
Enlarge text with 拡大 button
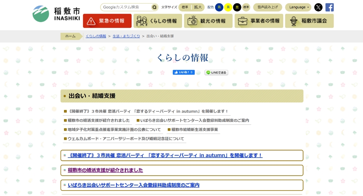pos(198,7)
